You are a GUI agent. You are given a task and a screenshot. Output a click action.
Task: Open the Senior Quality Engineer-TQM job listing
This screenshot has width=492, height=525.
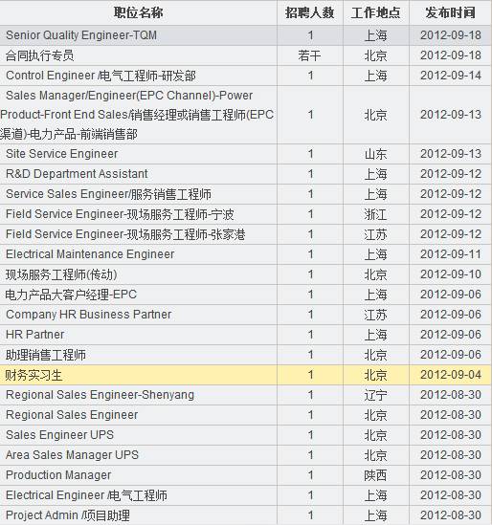pos(81,35)
